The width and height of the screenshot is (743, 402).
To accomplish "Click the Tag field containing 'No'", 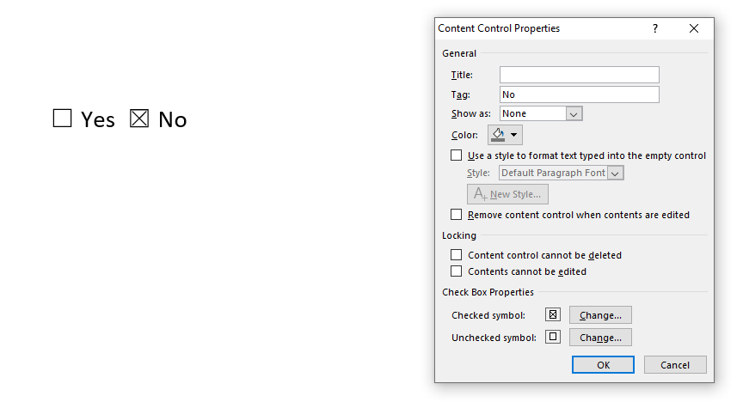I will pyautogui.click(x=579, y=94).
